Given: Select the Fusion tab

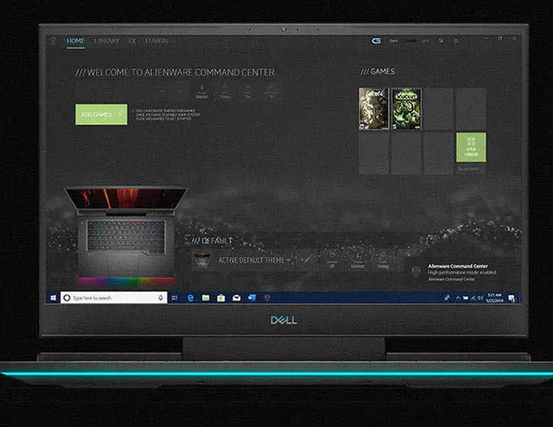Looking at the screenshot, I should tap(156, 41).
